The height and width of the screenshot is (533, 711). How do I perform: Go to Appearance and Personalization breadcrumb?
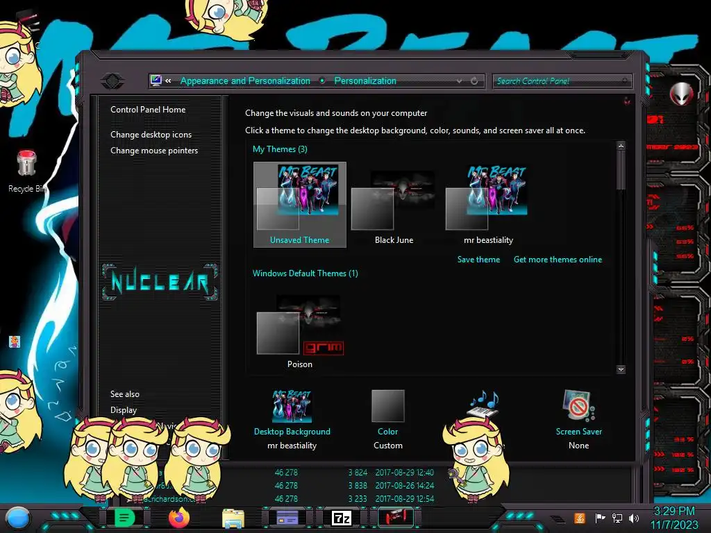(x=245, y=81)
